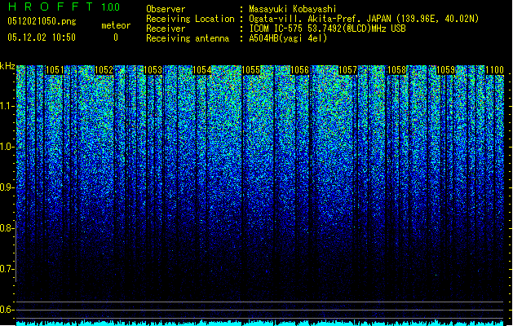Click the 1058 time marker label

397,70
